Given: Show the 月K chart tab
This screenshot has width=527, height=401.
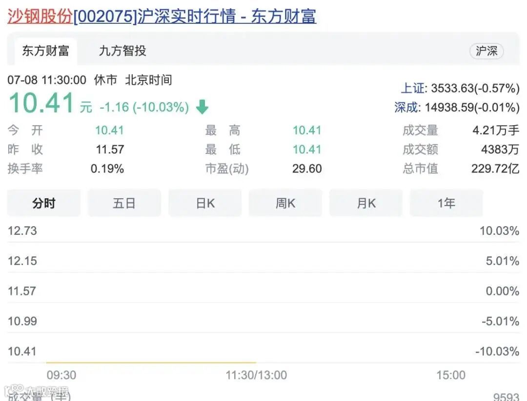Looking at the screenshot, I should (366, 203).
